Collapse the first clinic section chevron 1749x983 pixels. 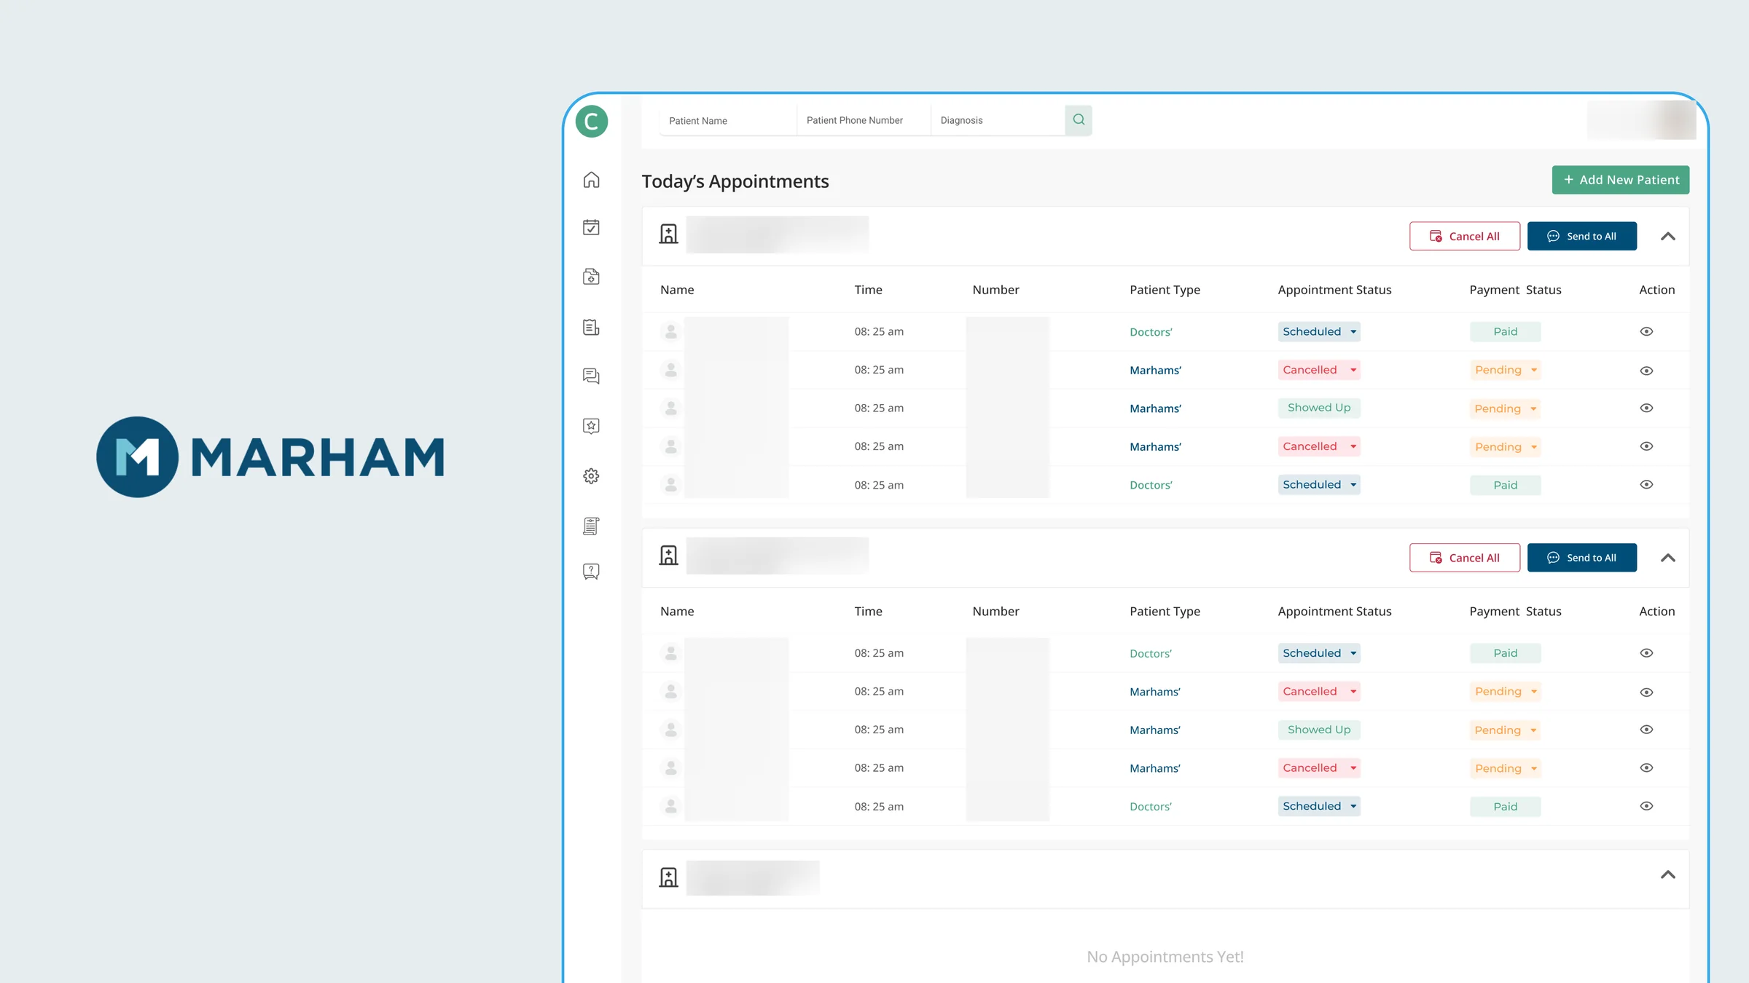[x=1668, y=237]
